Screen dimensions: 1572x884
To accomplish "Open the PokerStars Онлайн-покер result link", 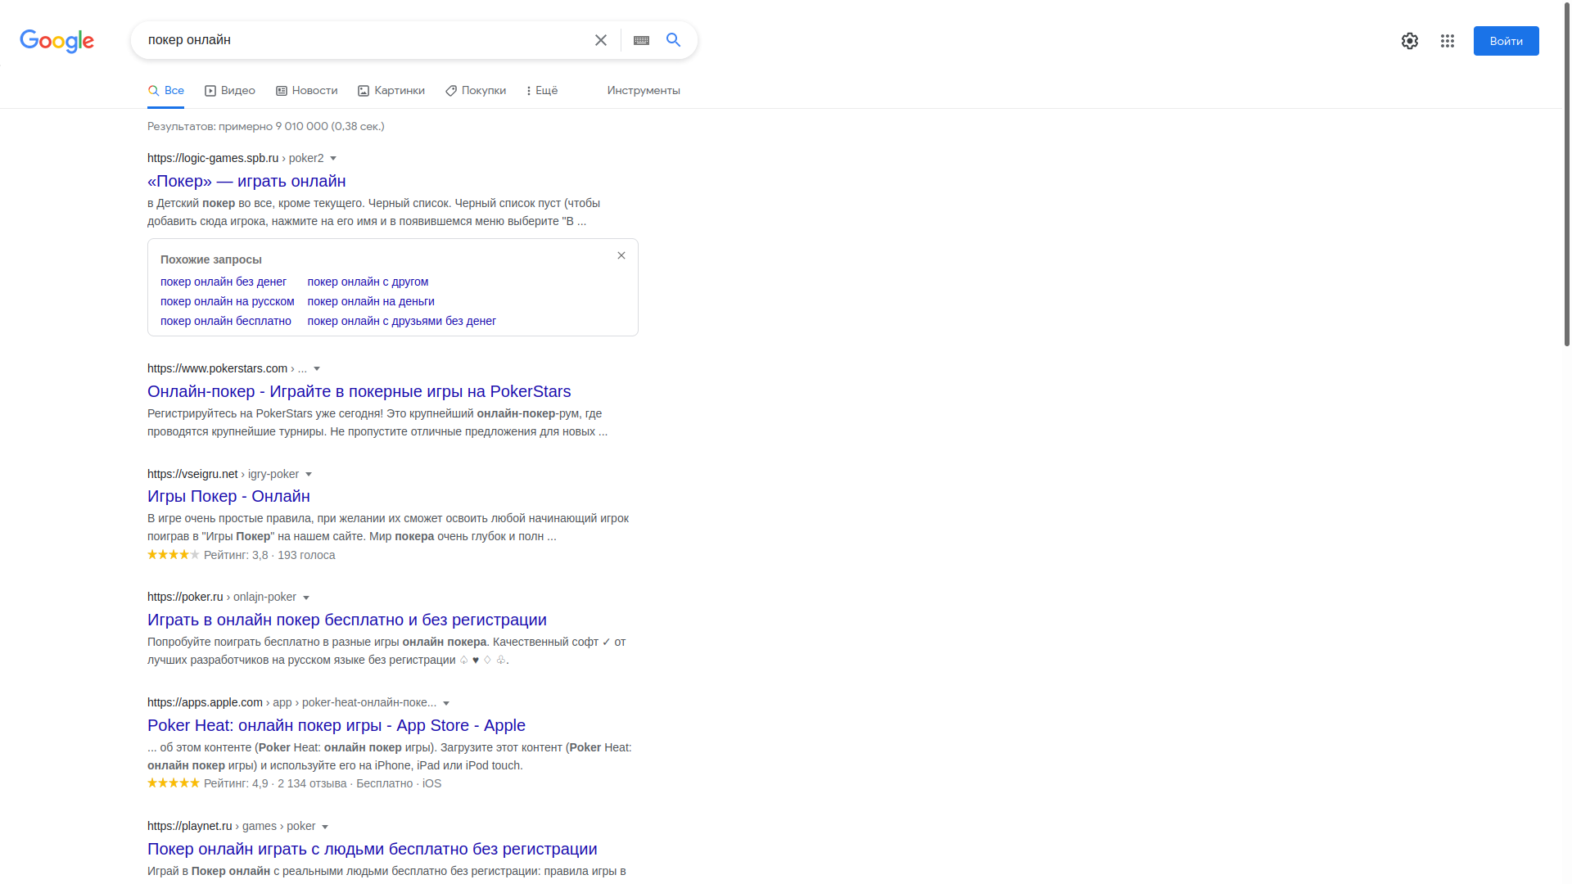I will (x=359, y=391).
